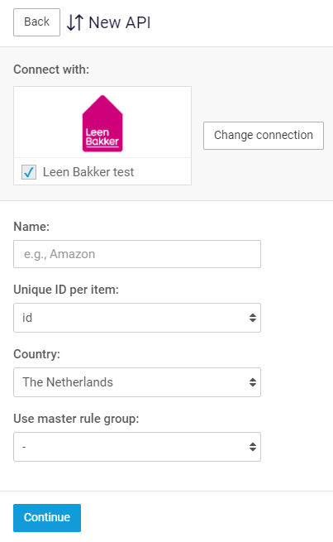This screenshot has height=542, width=333.
Task: Click the Name: field label
Action: [x=31, y=227]
